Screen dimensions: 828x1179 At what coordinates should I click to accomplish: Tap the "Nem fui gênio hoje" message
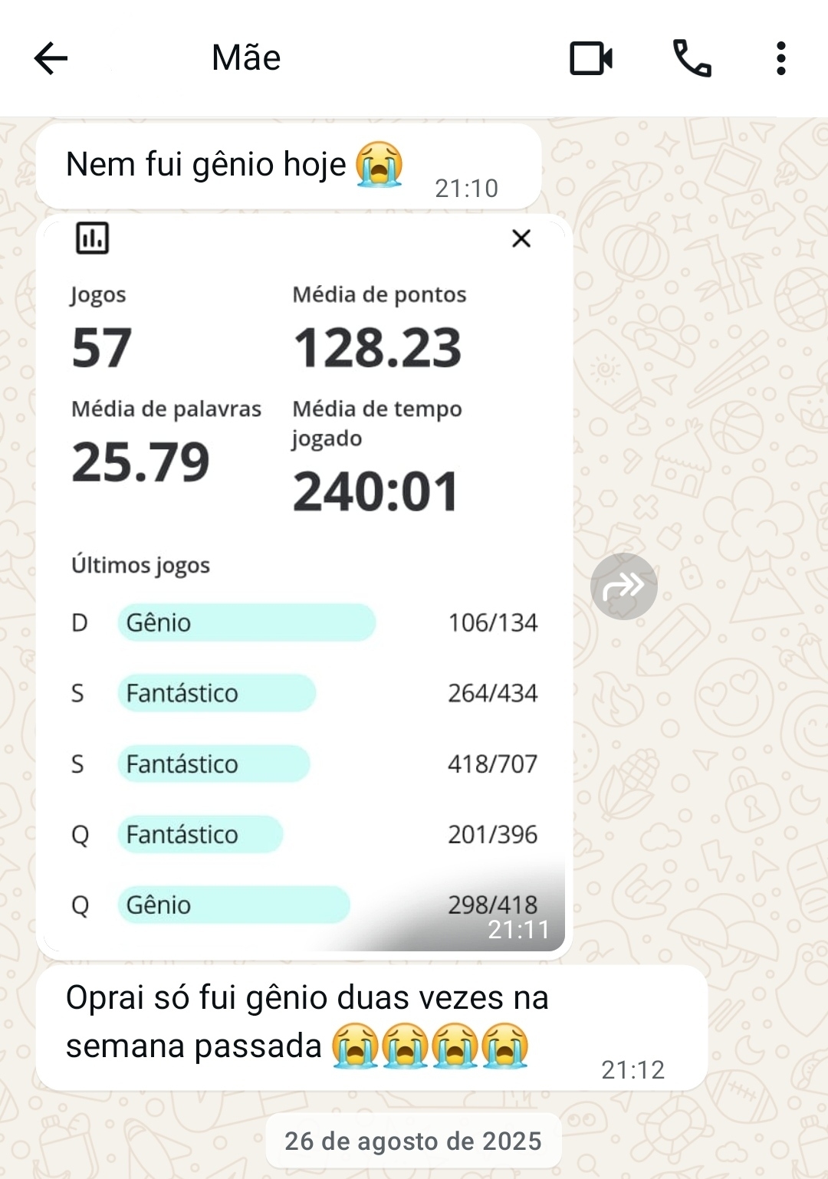pos(207,165)
